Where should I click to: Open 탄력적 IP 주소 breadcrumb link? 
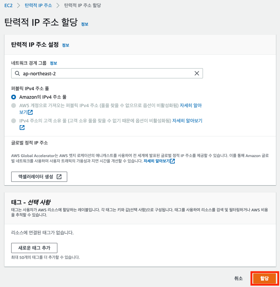click(38, 5)
